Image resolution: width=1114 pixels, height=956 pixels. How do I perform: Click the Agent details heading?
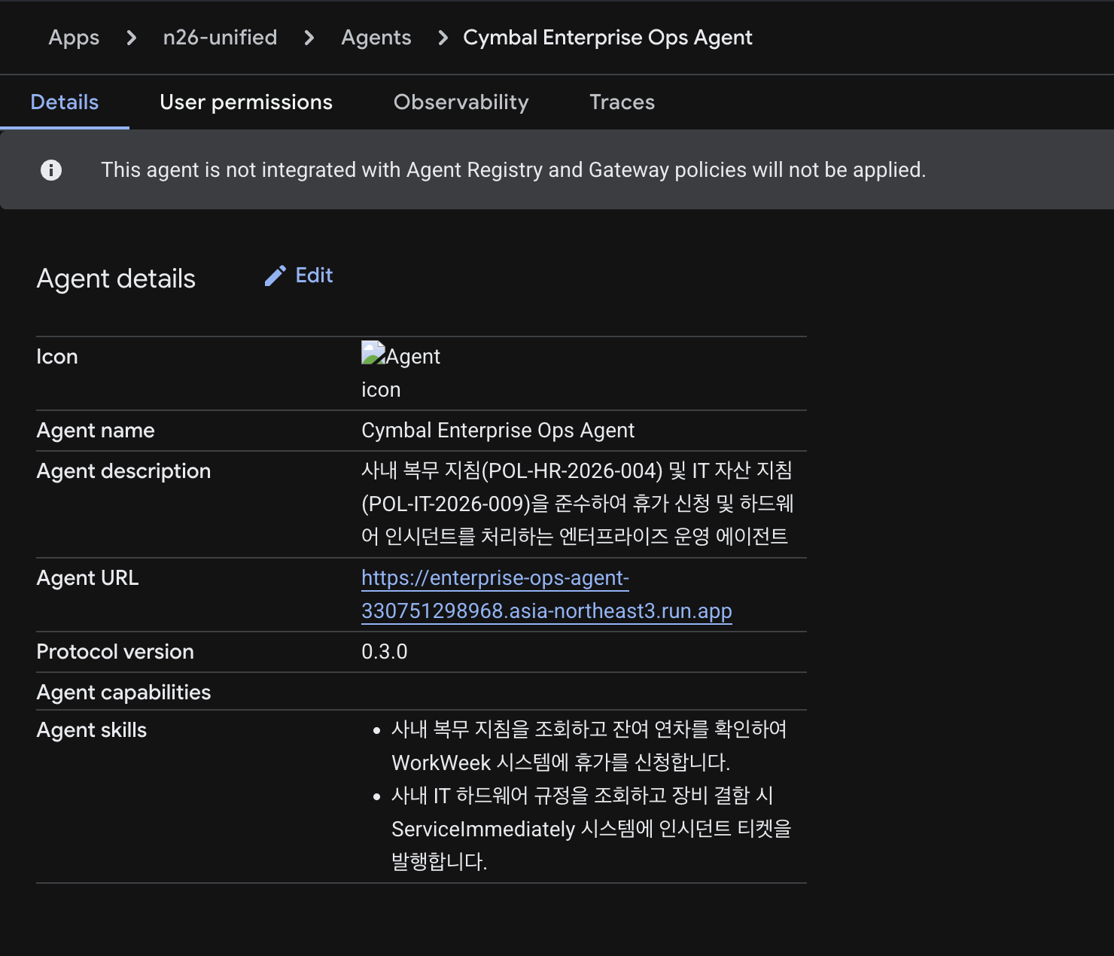click(116, 279)
